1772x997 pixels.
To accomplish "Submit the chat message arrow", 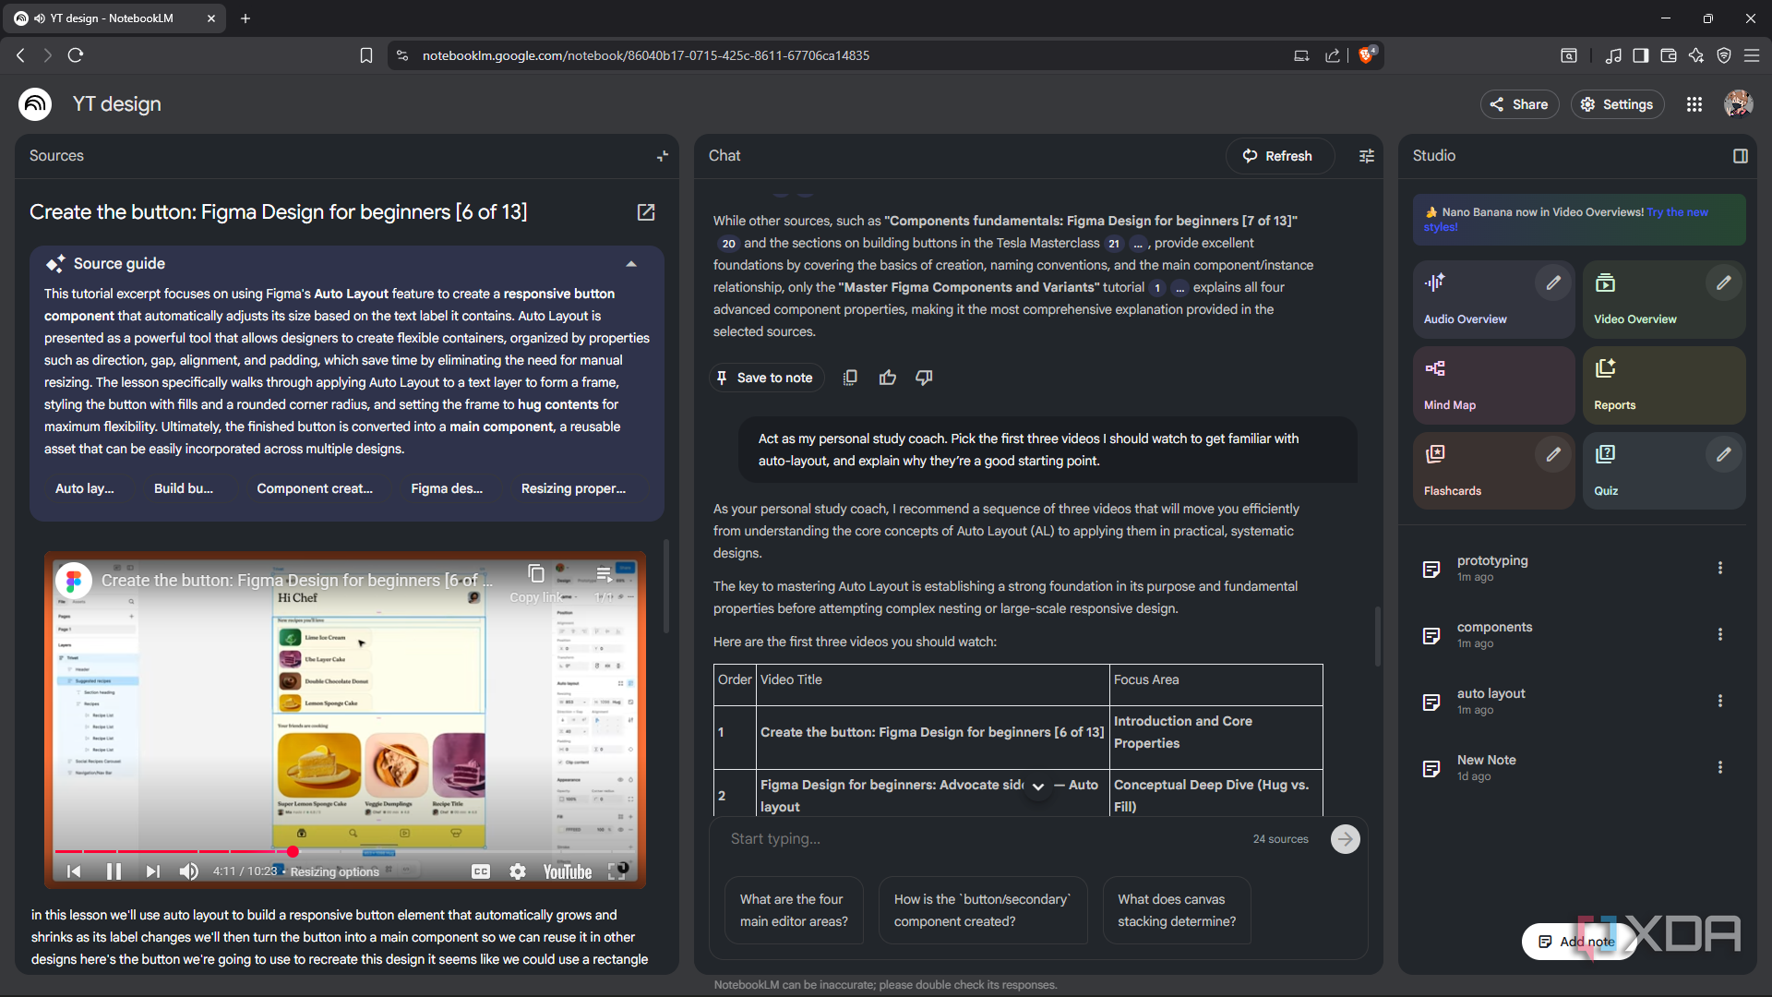I will (x=1345, y=839).
